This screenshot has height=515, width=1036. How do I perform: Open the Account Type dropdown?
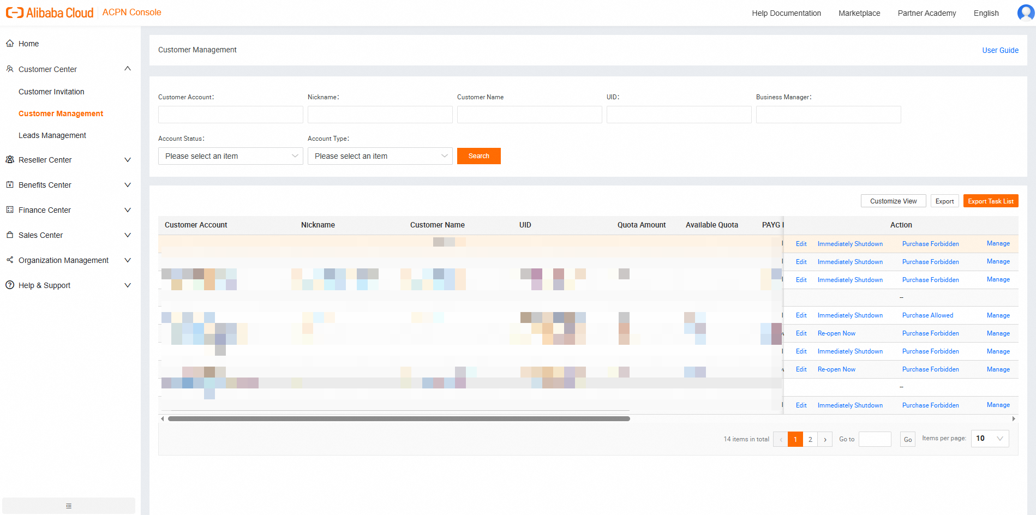(x=380, y=156)
